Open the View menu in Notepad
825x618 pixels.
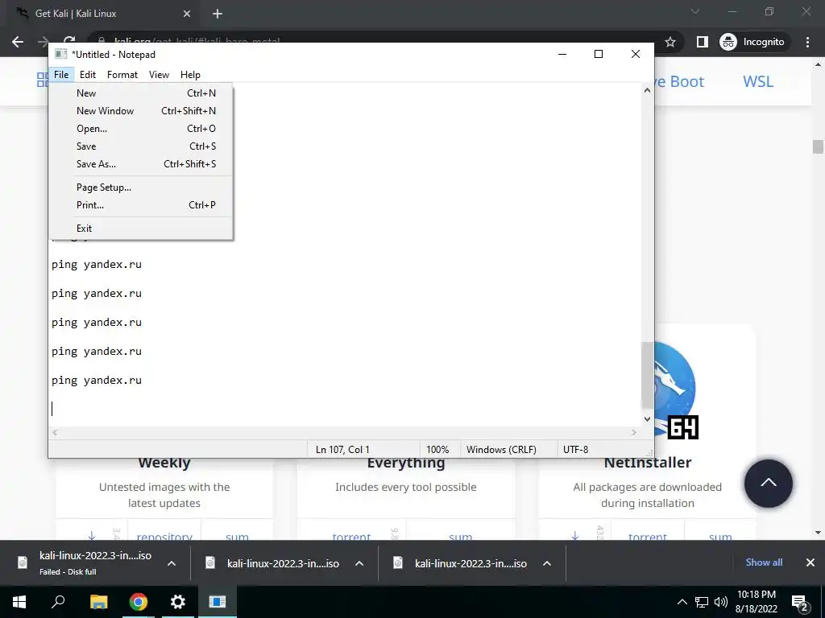(x=159, y=75)
